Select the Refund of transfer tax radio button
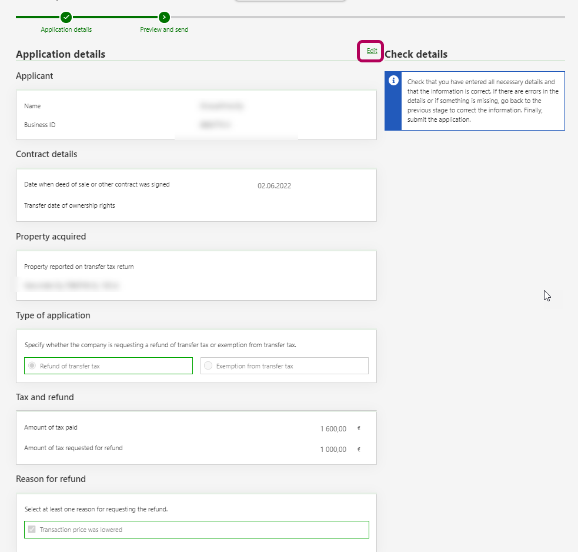 32,366
